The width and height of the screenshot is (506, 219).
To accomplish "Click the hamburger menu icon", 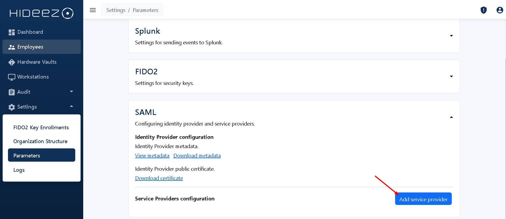I will point(93,10).
